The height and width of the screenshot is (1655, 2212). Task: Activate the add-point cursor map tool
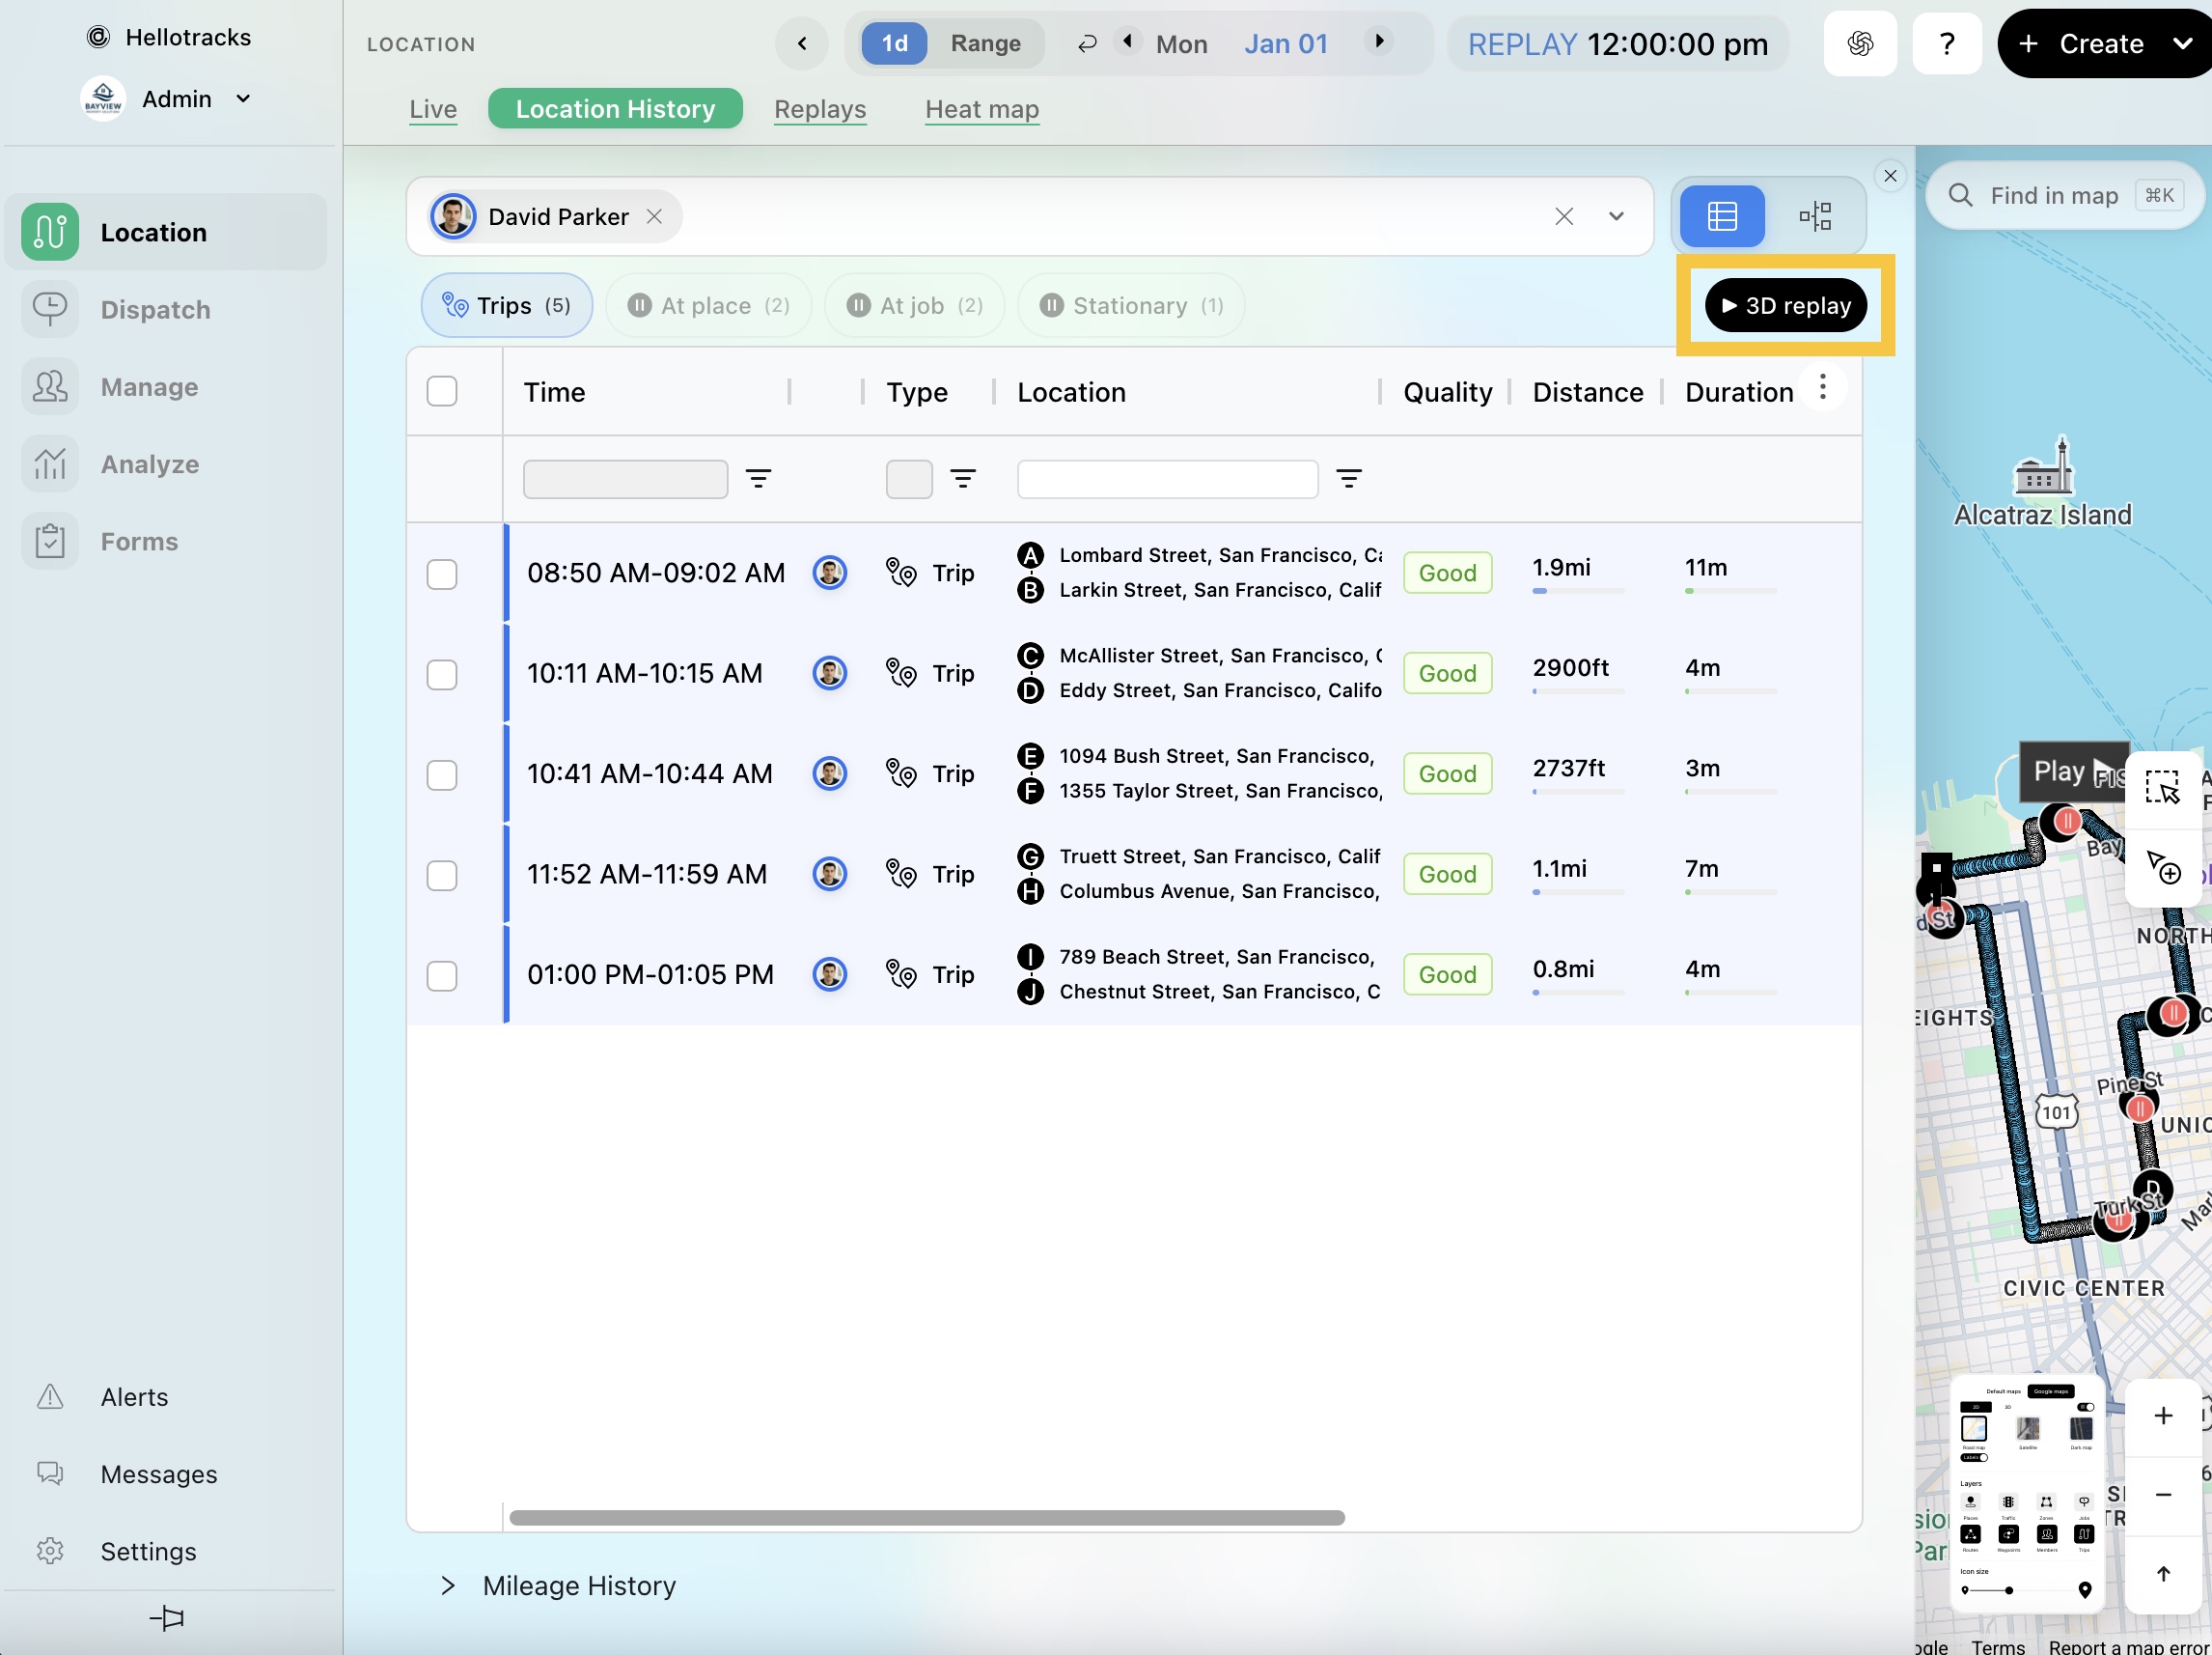[2162, 866]
